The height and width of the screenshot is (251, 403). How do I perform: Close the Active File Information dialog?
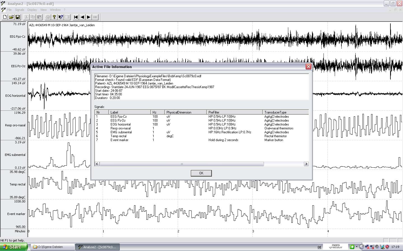point(308,66)
